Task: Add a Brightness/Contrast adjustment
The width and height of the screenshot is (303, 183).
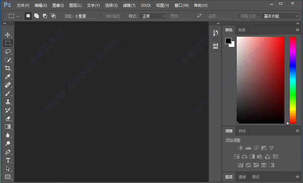Action: tap(240, 148)
